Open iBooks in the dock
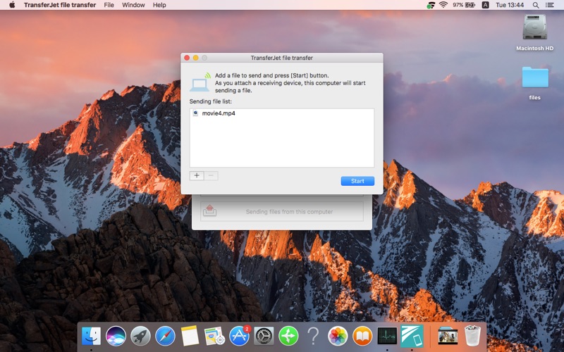The width and height of the screenshot is (564, 352). (x=362, y=336)
